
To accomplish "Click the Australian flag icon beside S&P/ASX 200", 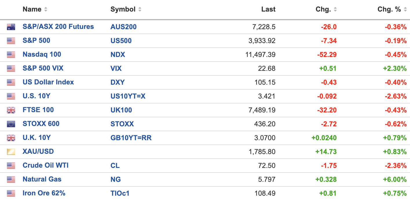I will 11,27.
